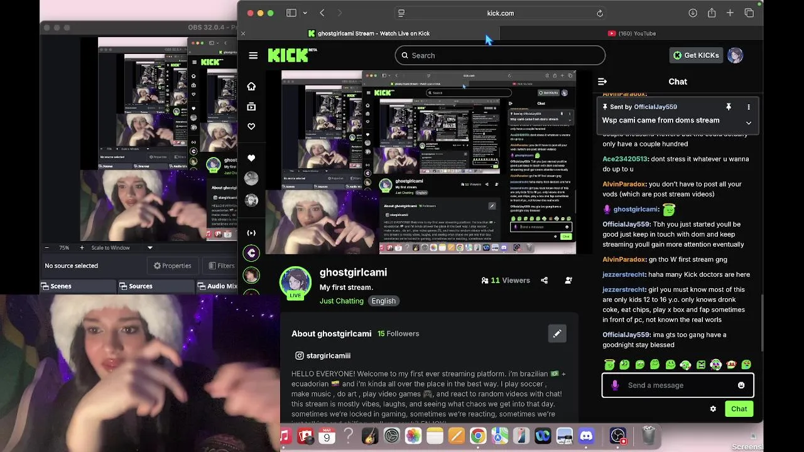Viewport: 804px width, 452px height.
Task: Click the person icon beside share
Action: coord(568,281)
